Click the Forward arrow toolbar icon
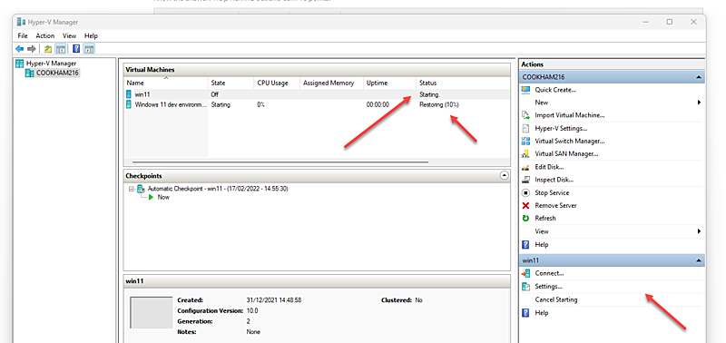 pyautogui.click(x=32, y=49)
